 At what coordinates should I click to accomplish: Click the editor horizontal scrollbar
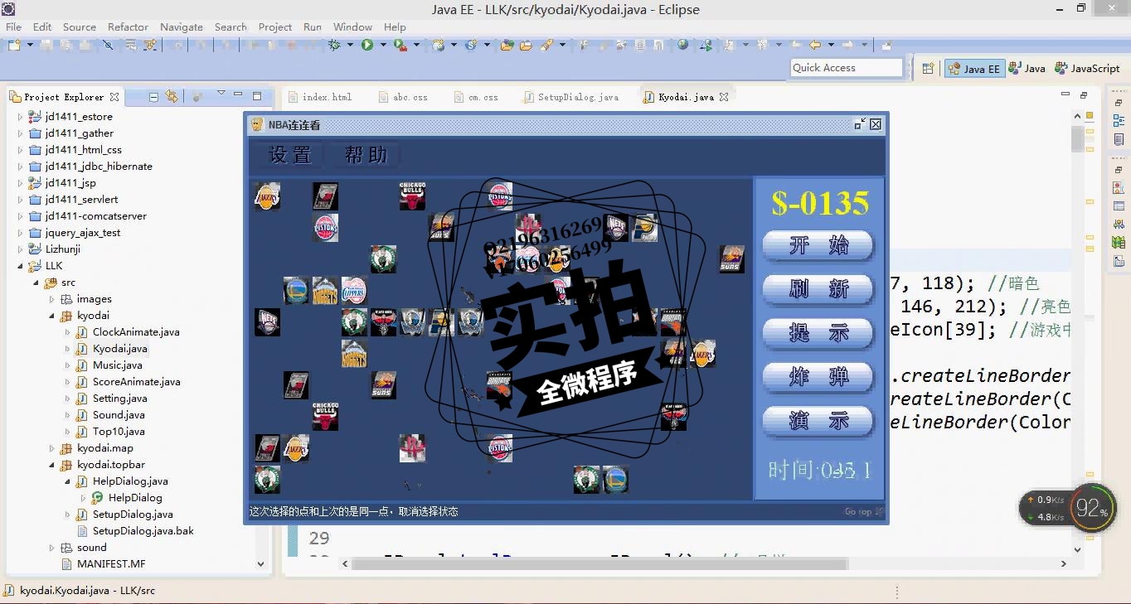point(599,563)
